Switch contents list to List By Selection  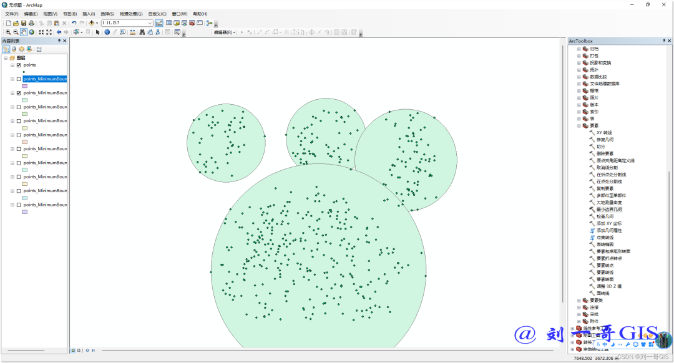(x=29, y=49)
